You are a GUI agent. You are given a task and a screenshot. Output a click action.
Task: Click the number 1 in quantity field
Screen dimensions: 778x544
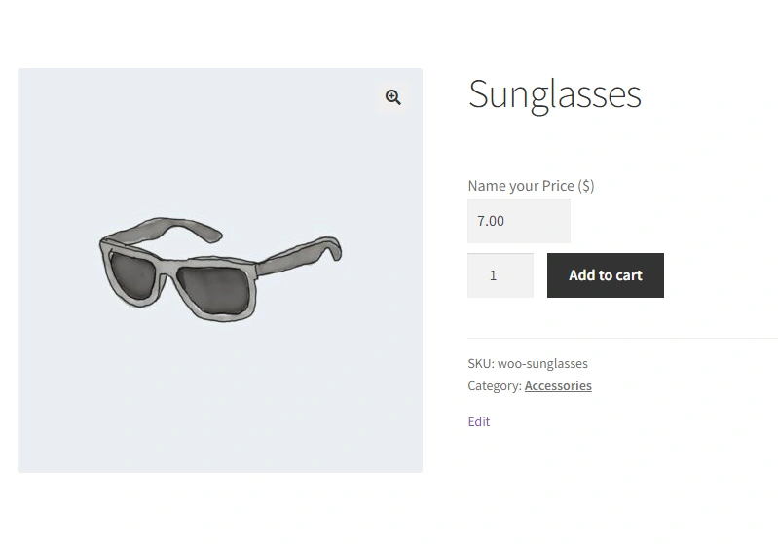click(x=494, y=275)
